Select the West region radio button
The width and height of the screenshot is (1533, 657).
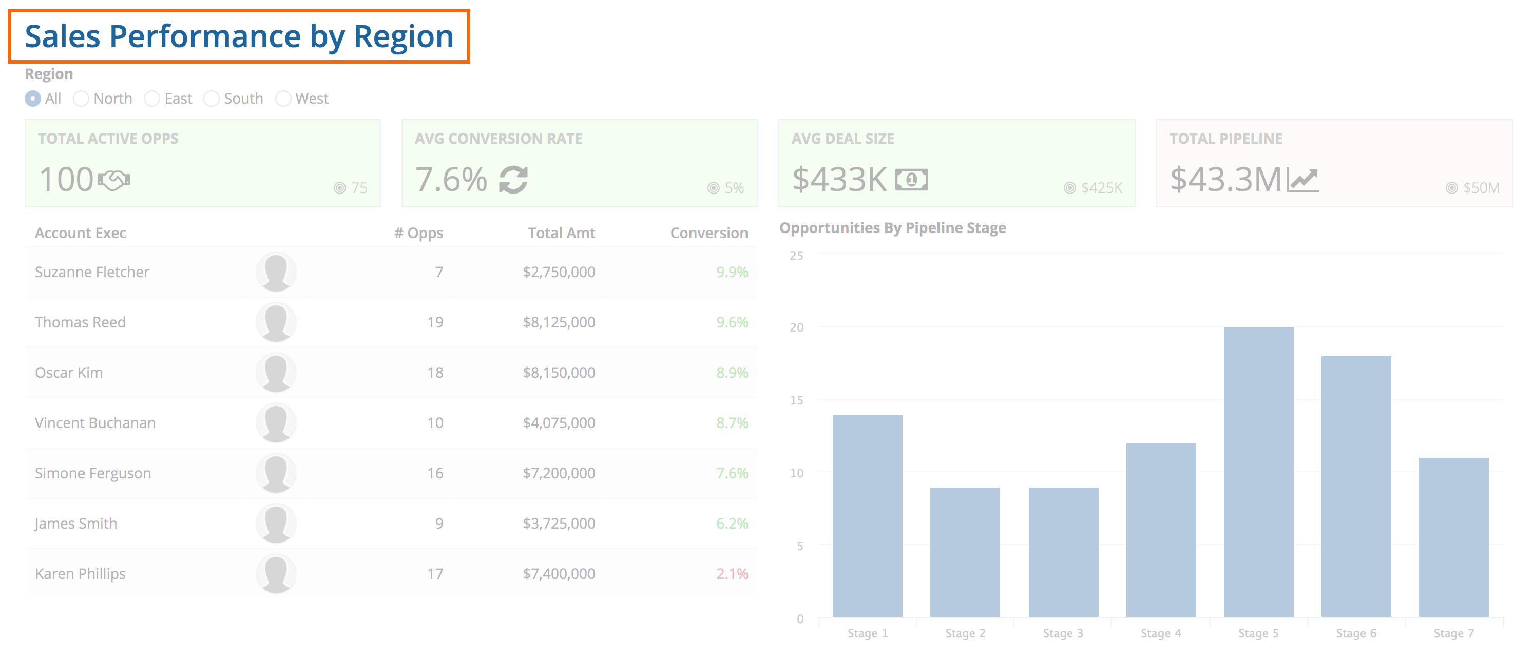pos(283,98)
